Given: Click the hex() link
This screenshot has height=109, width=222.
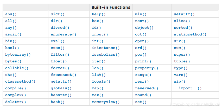Looking at the screenshot, I should point(98,21).
